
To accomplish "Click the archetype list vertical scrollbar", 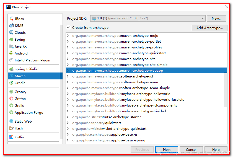I will [226, 89].
